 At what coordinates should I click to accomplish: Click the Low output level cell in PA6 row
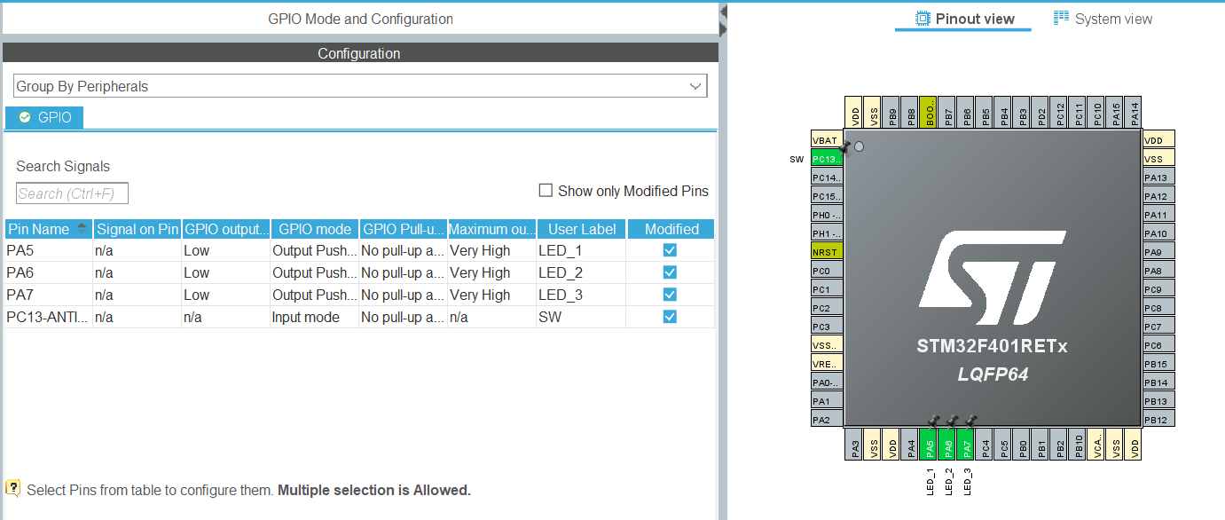point(226,272)
